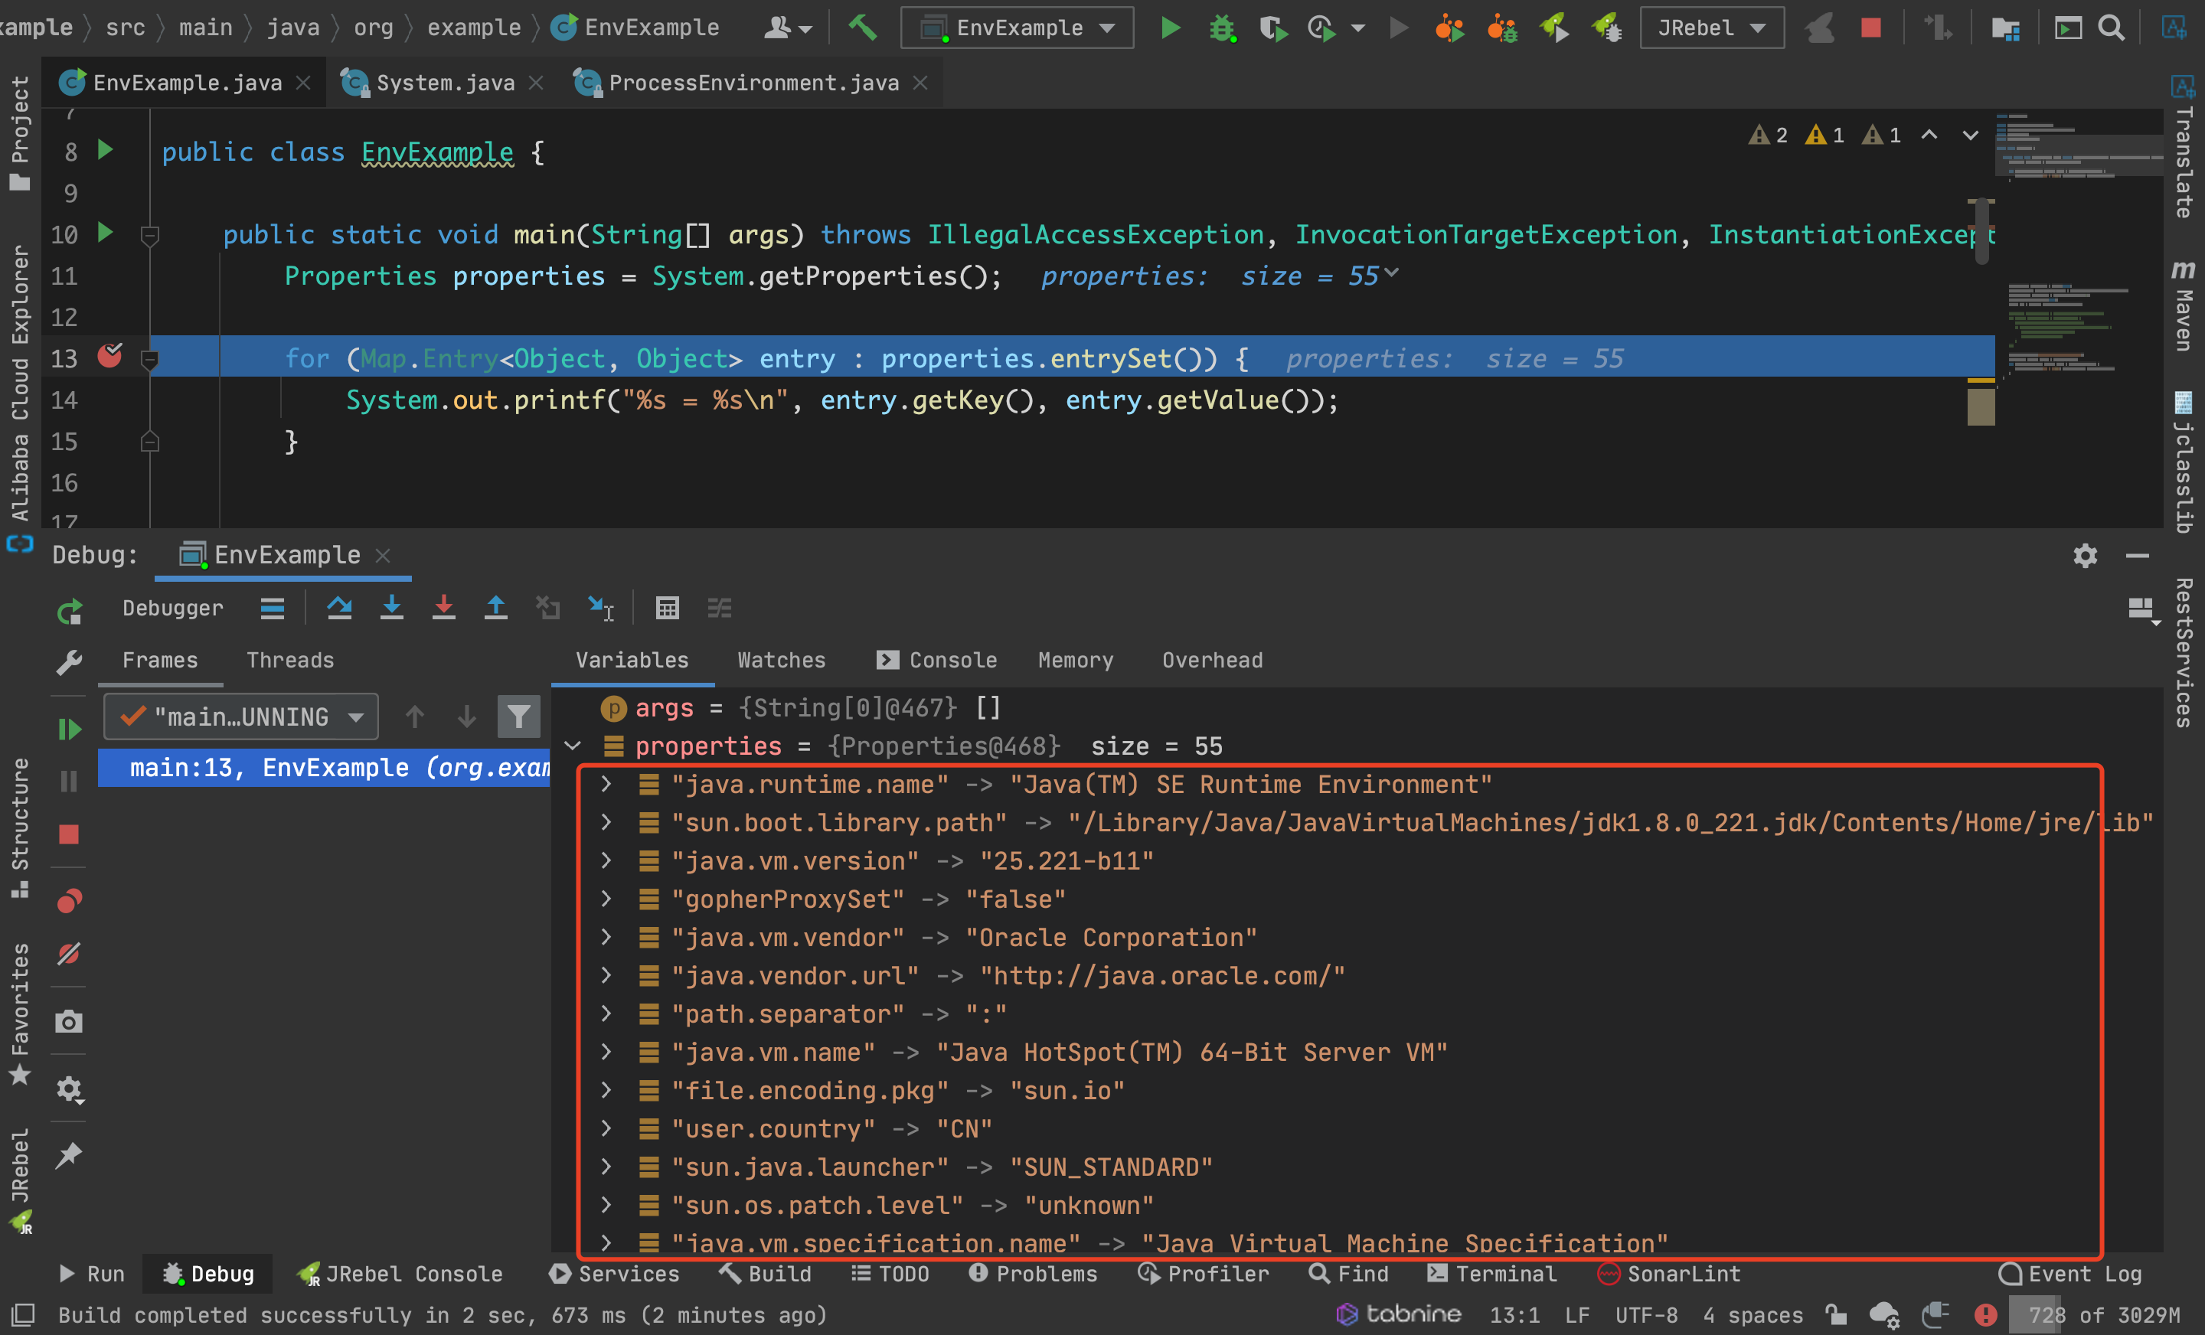This screenshot has width=2205, height=1335.
Task: Click the Step Out icon
Action: 495,609
